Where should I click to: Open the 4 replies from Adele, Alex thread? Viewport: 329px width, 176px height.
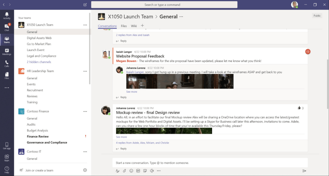[143, 143]
